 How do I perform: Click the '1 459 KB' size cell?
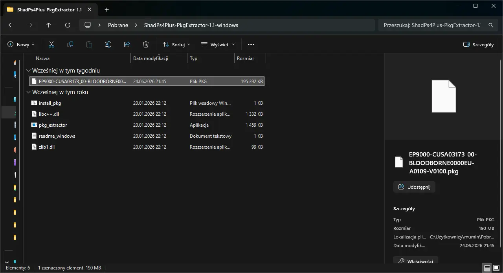pos(254,125)
